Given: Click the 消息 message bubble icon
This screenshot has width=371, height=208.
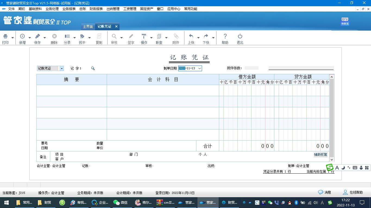Looking at the screenshot, I should pos(320,192).
